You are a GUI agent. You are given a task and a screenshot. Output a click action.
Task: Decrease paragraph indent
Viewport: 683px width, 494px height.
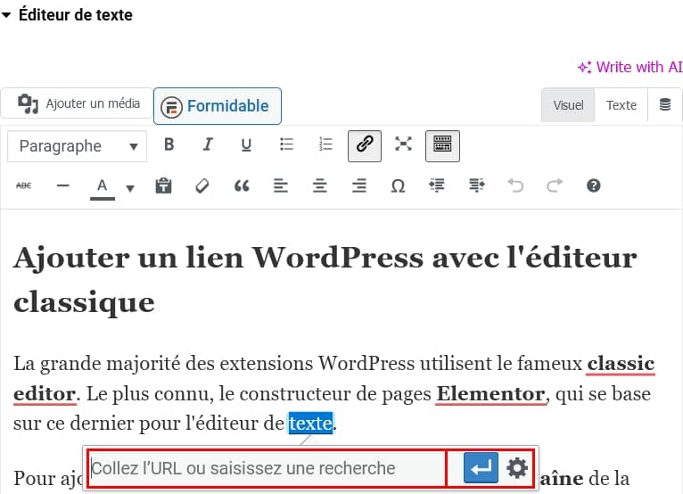(437, 185)
